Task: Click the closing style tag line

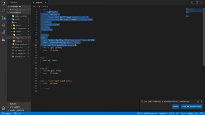Action: (x=45, y=88)
